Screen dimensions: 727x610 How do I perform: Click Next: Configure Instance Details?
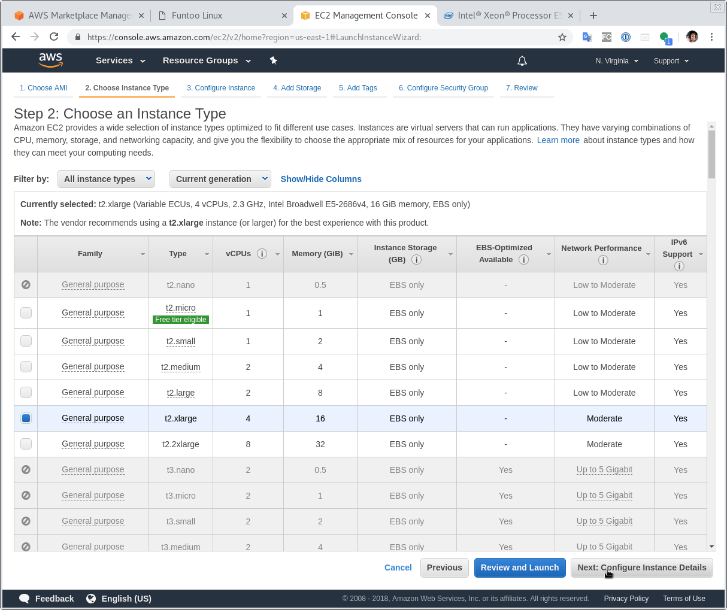coord(642,567)
